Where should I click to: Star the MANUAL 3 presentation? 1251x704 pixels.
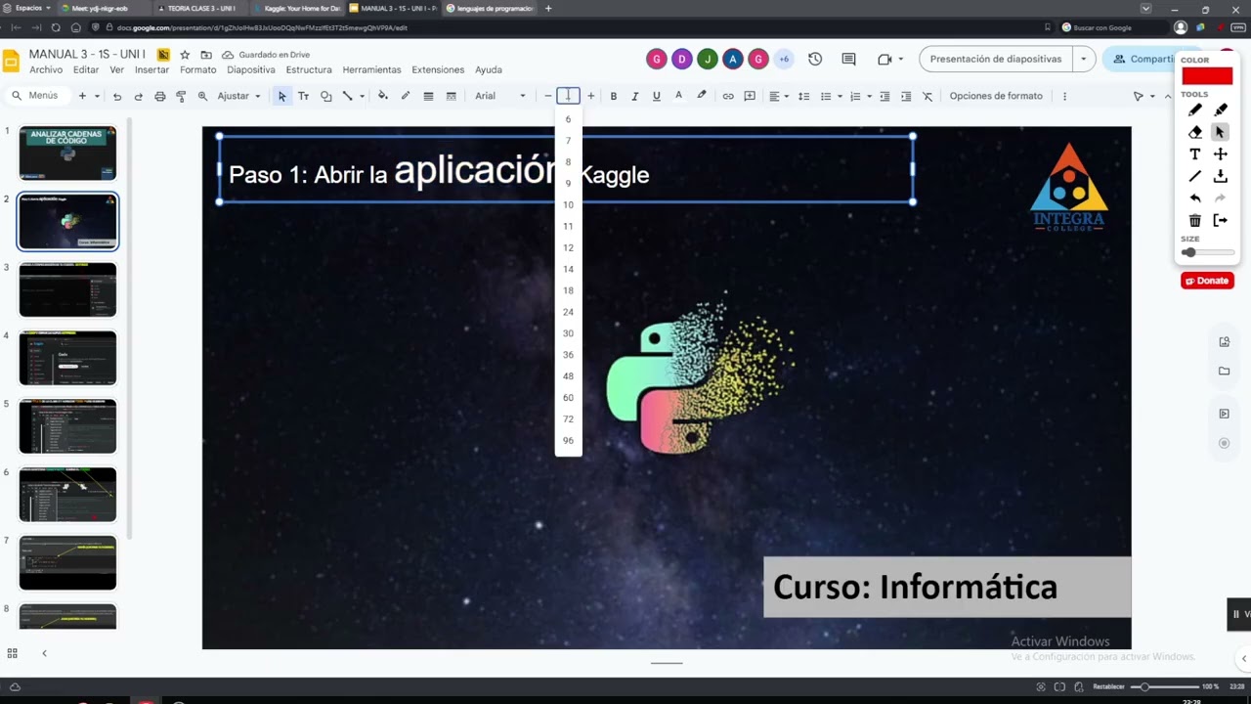185,55
